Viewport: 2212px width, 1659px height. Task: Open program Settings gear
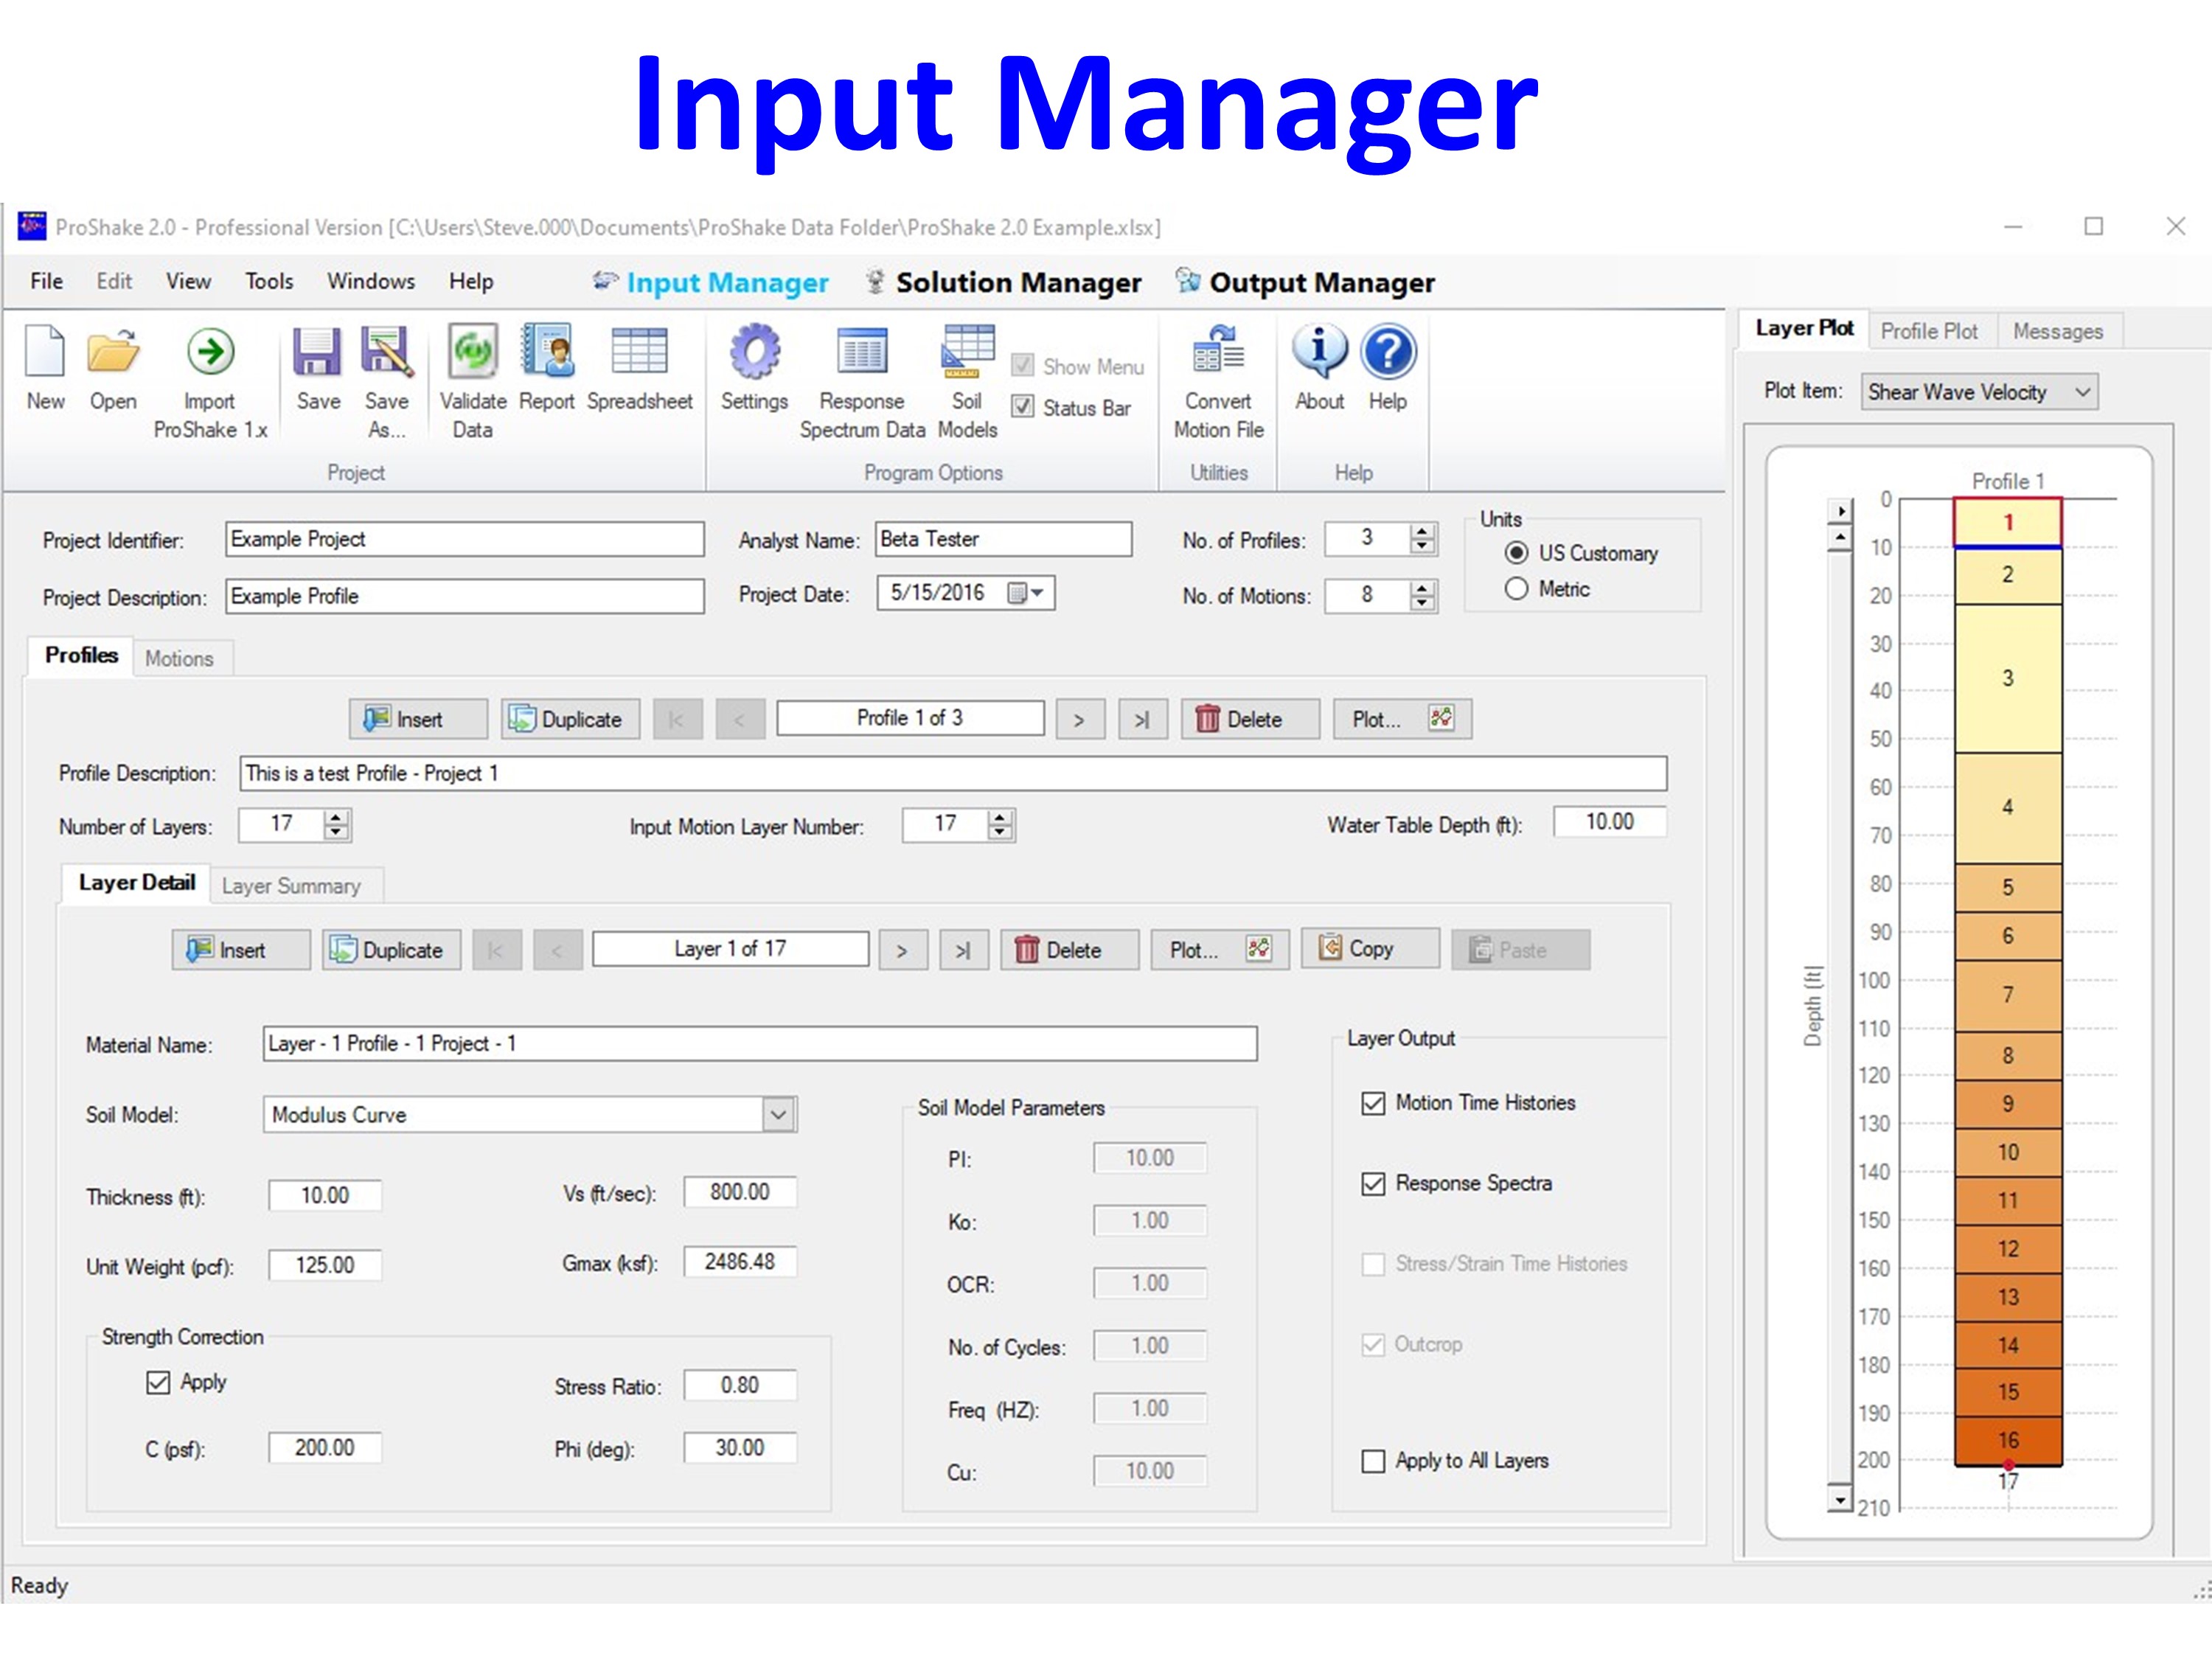(754, 367)
